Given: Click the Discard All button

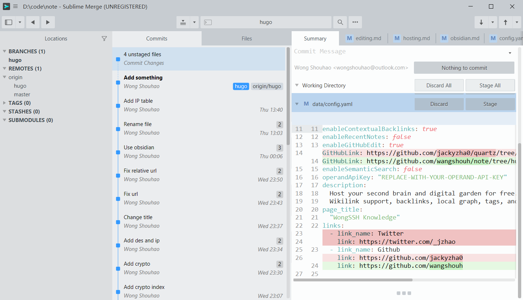Looking at the screenshot, I should pos(439,85).
